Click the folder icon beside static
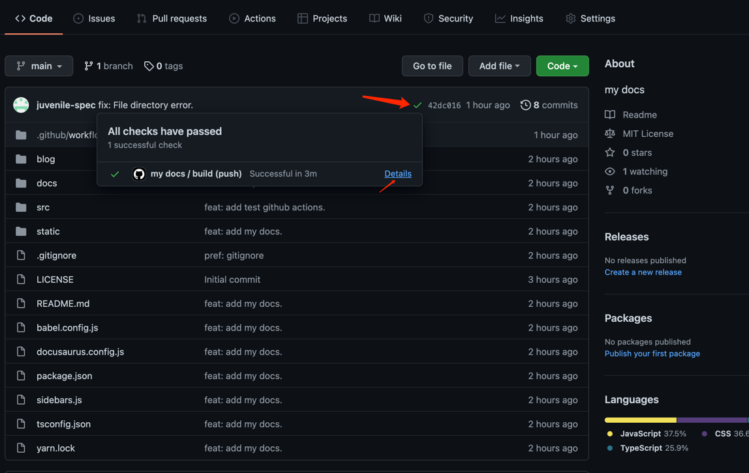 (x=21, y=231)
